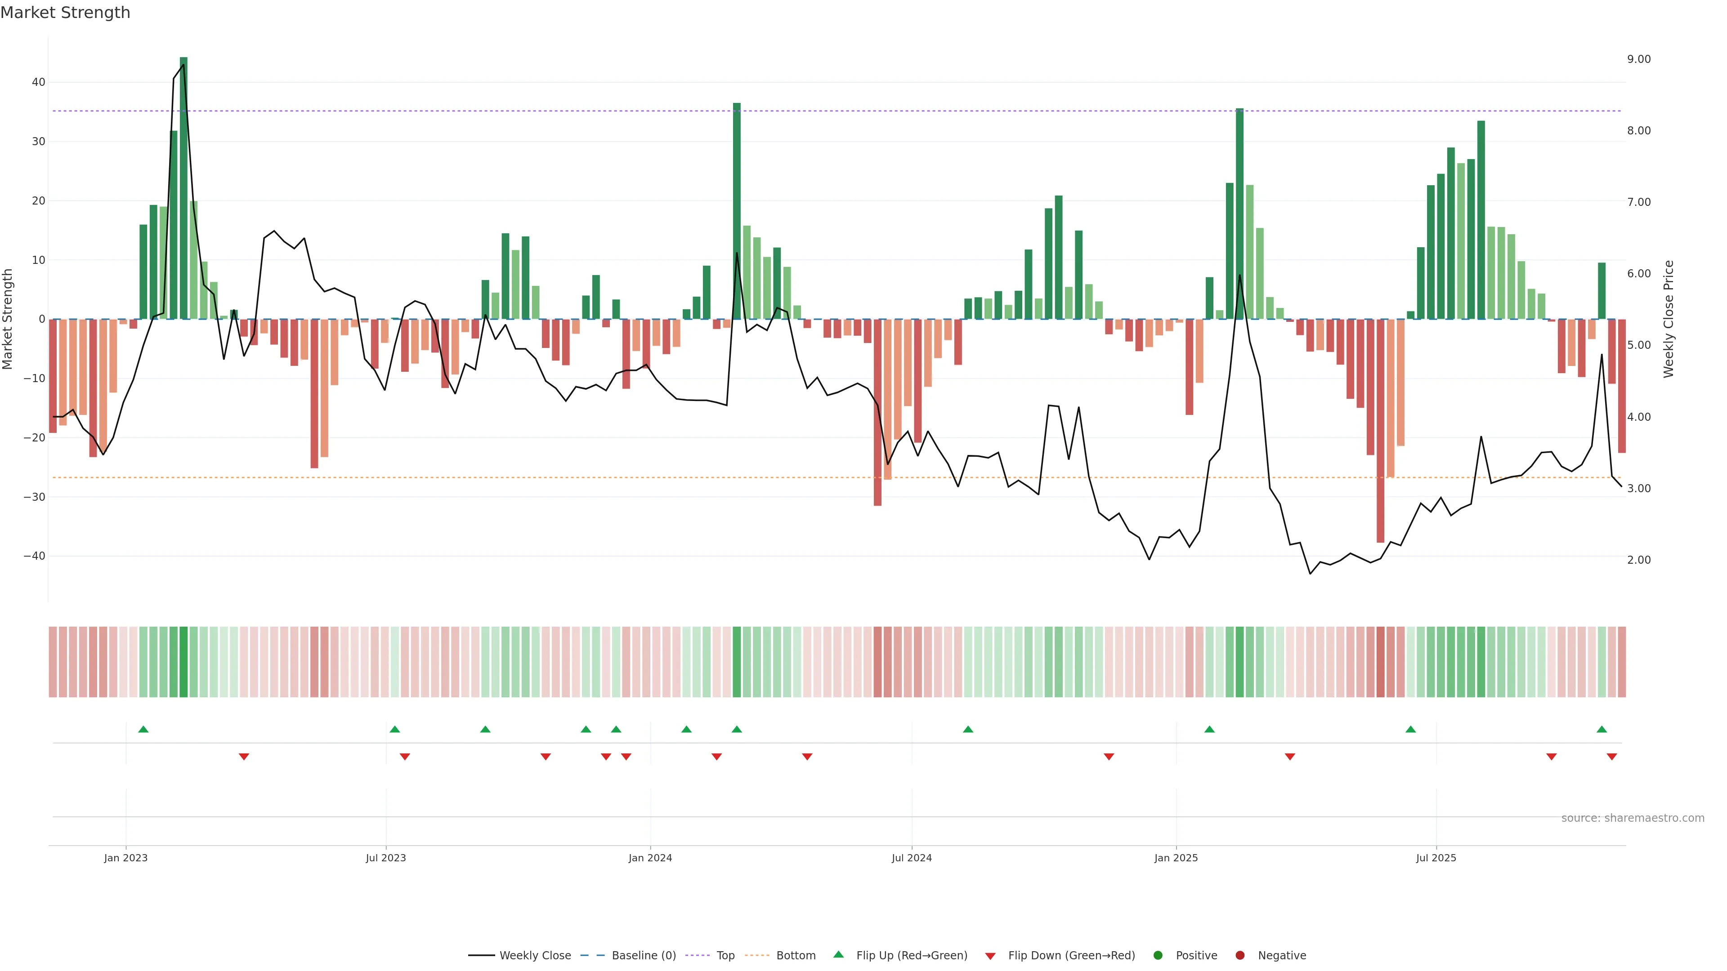This screenshot has width=1727, height=971.
Task: Click the 9.00 right-axis price label
Action: [1638, 59]
